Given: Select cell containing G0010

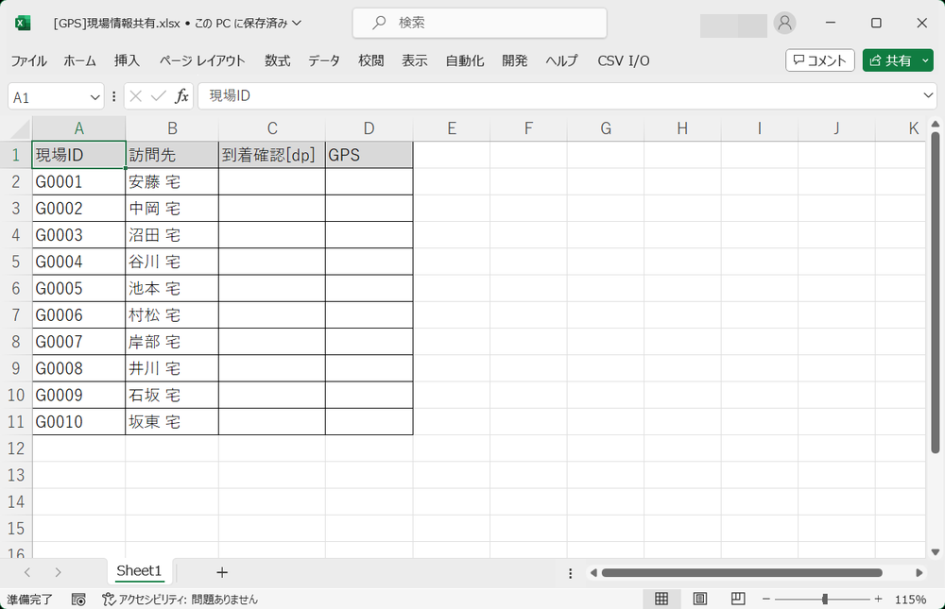Looking at the screenshot, I should (x=79, y=422).
